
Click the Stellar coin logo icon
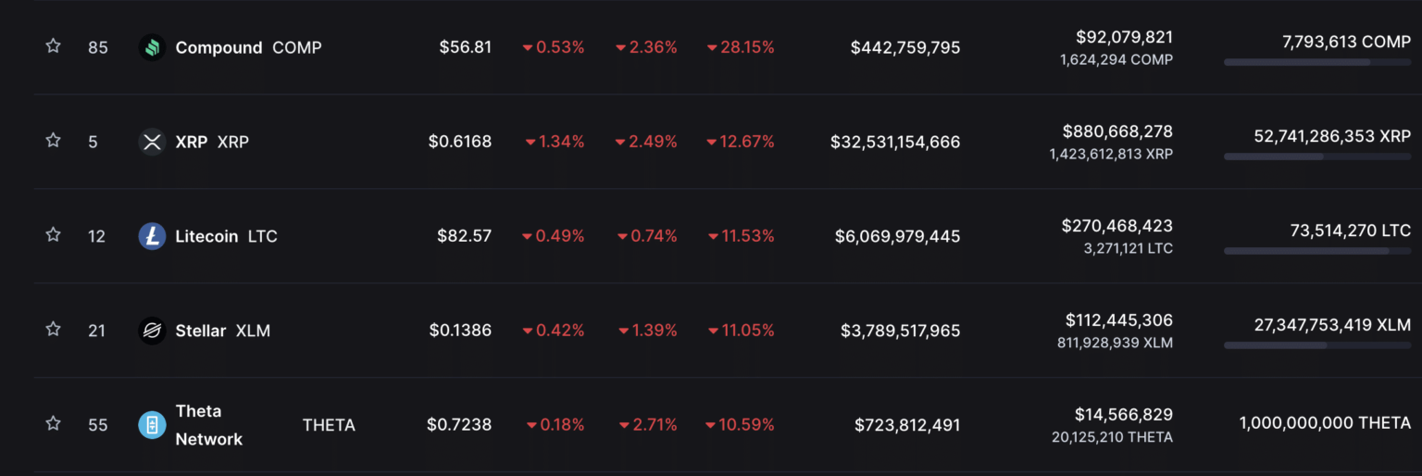152,331
